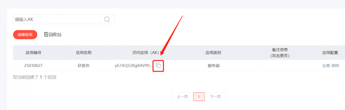
Task: Go to next page 下一页
Action: coord(215,97)
